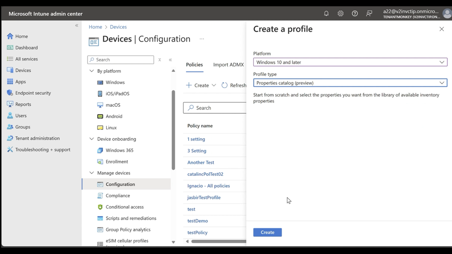Image resolution: width=452 pixels, height=254 pixels.
Task: Click the macOS monitor icon
Action: tap(100, 105)
